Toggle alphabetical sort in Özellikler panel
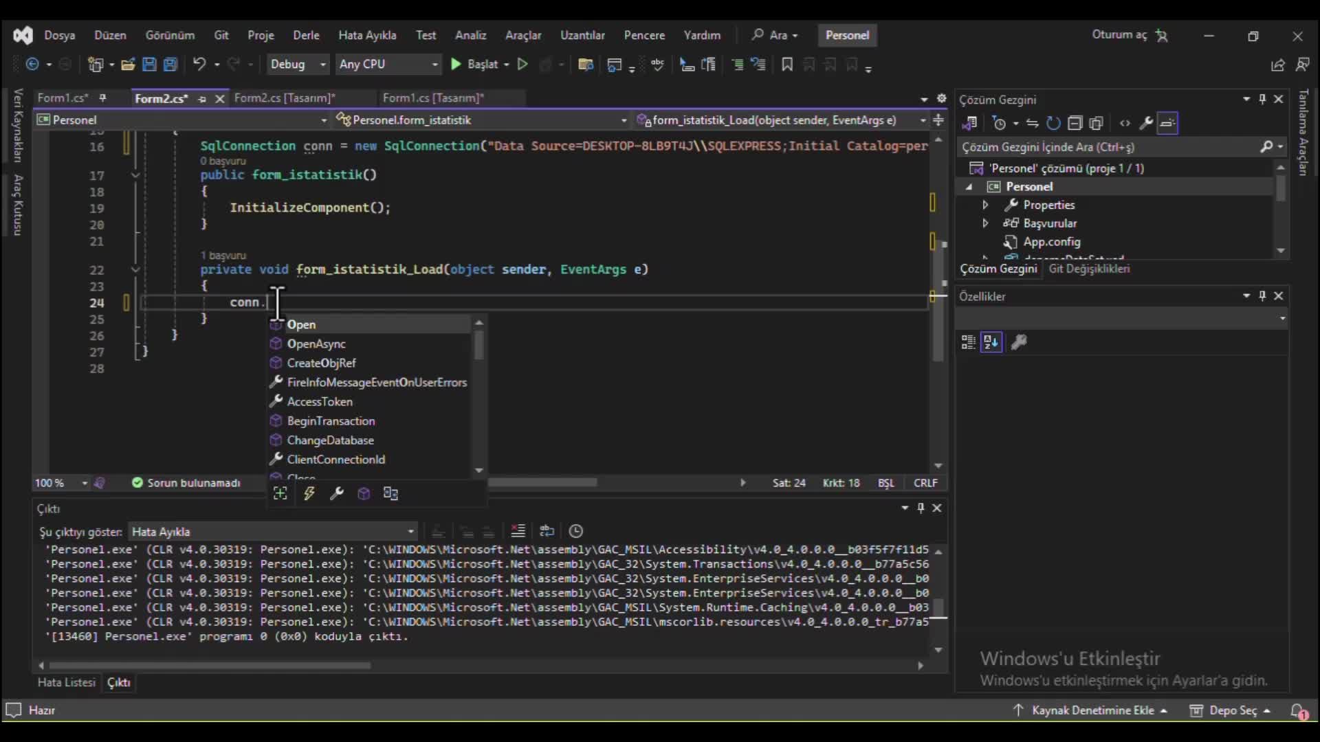This screenshot has height=742, width=1320. point(991,342)
